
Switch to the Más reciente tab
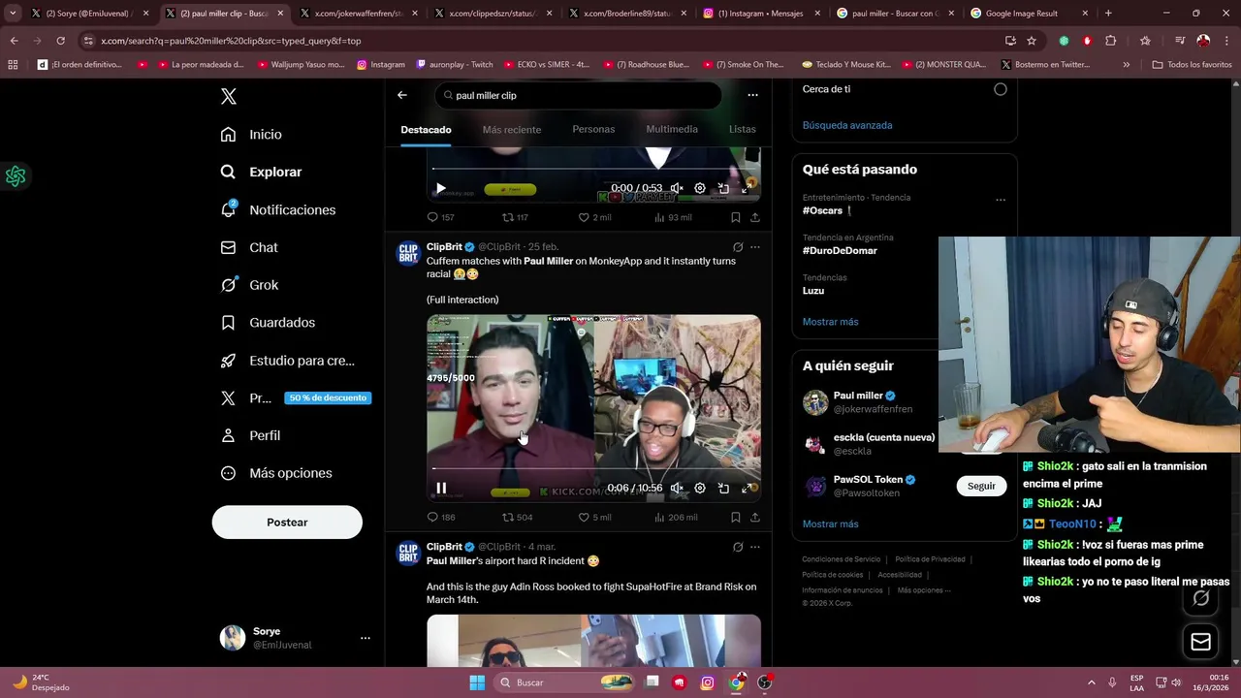[512, 129]
